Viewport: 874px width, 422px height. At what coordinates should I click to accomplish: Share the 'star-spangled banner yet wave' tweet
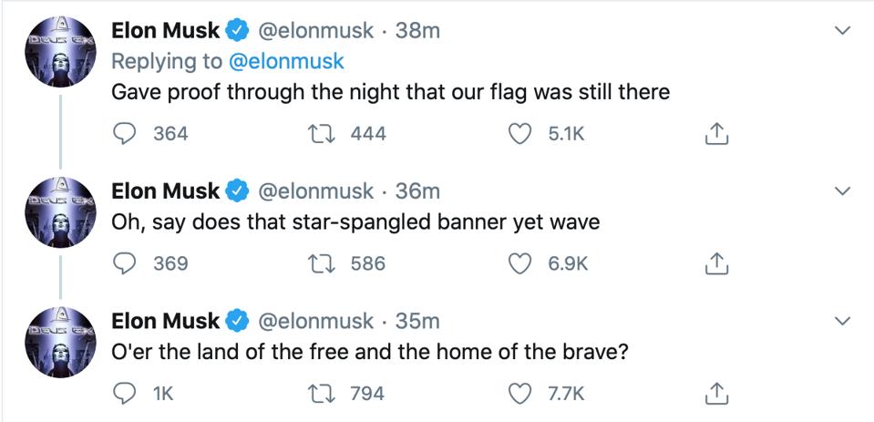coord(715,263)
